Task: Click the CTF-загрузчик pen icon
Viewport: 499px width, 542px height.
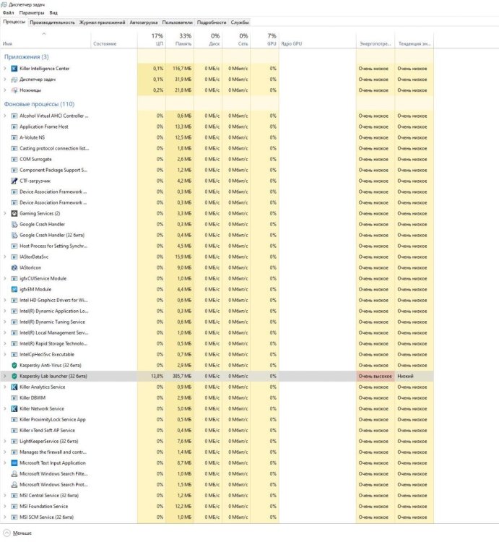Action: (14, 181)
